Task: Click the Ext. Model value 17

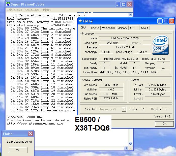Action: [134, 68]
